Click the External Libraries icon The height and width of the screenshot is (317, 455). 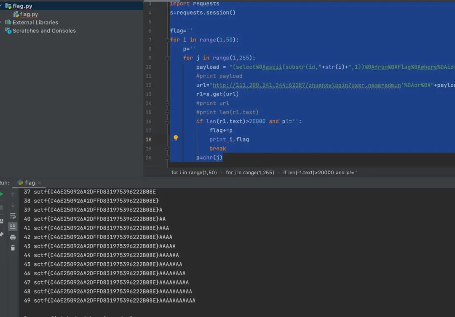pos(8,22)
